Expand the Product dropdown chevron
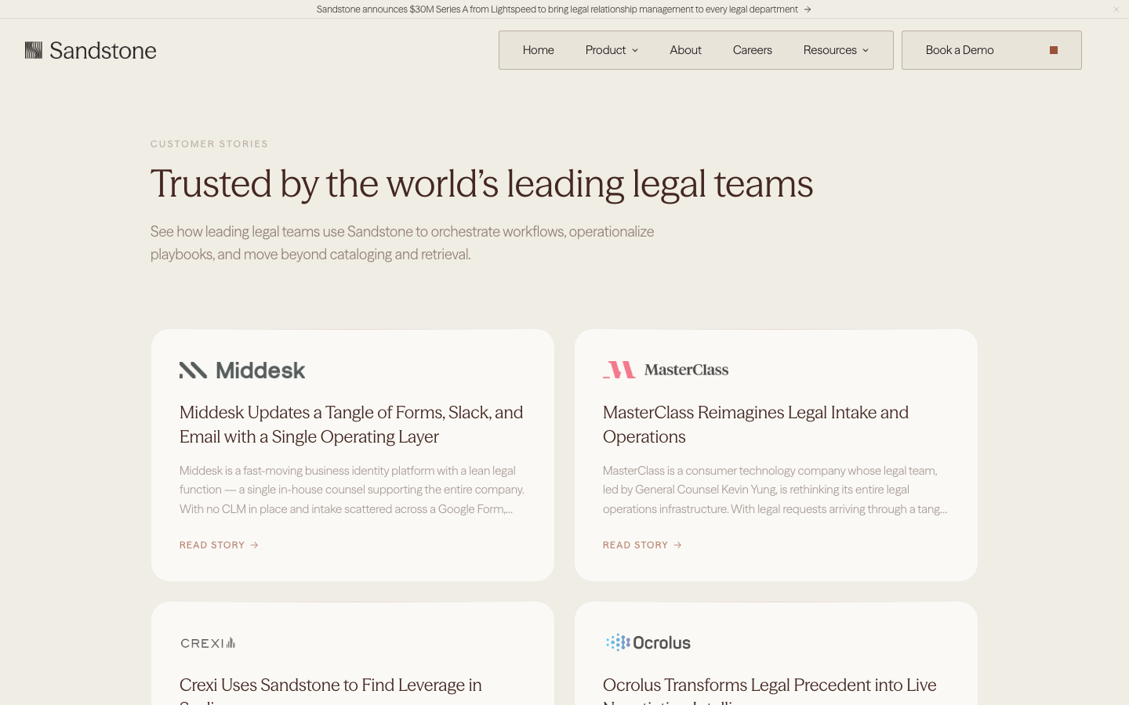 point(635,50)
